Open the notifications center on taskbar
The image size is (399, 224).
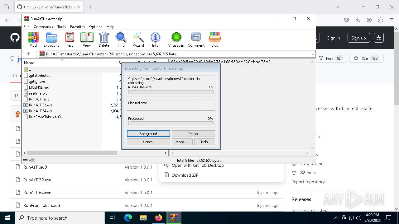389,218
